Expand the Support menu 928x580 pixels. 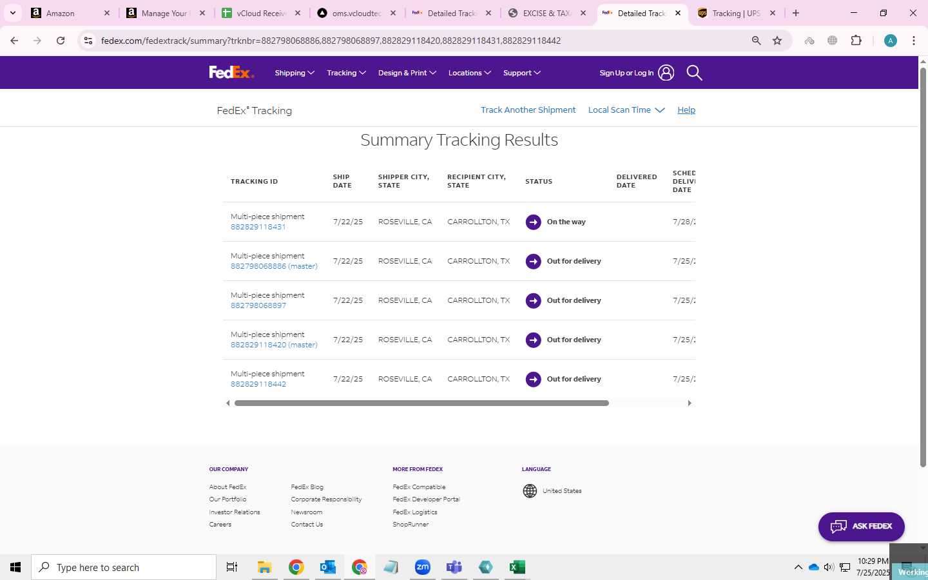[522, 73]
